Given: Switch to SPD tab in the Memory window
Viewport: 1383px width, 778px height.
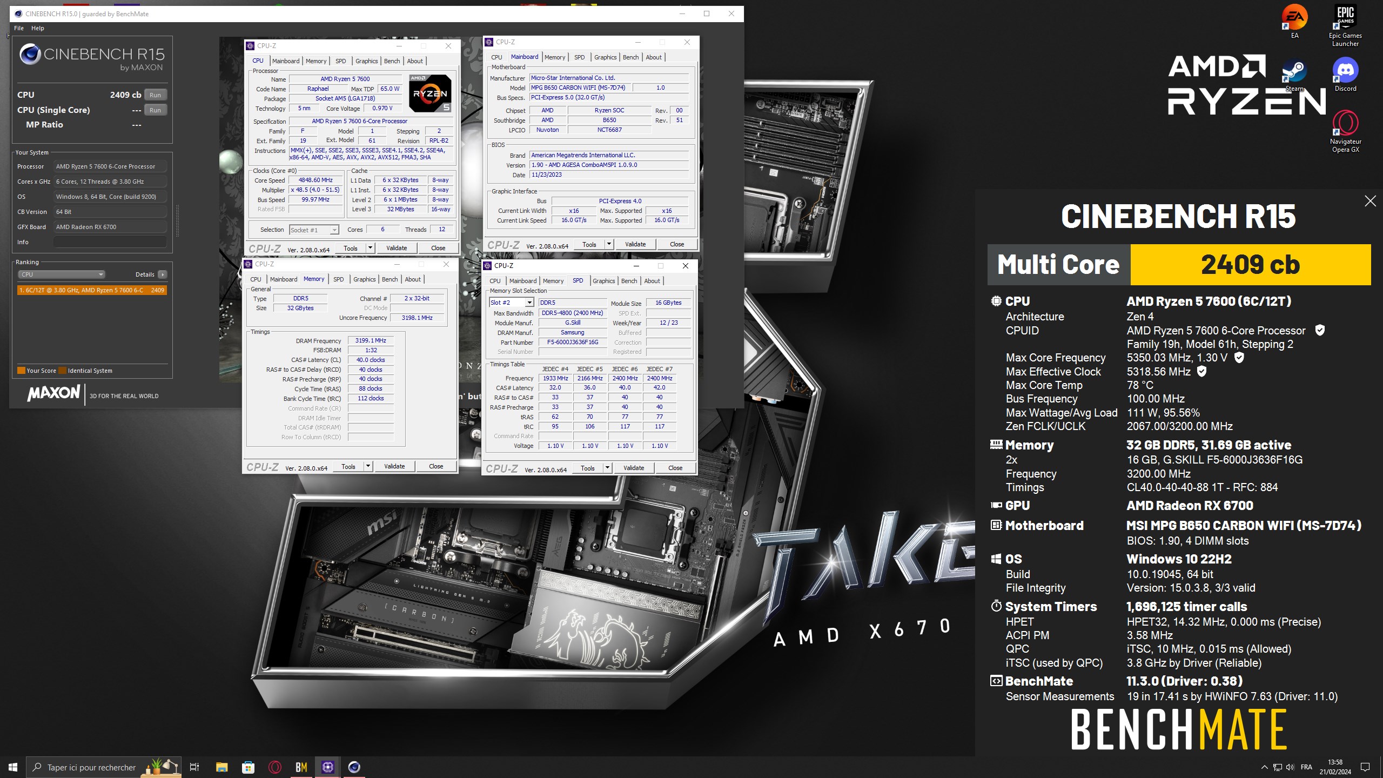Looking at the screenshot, I should [x=338, y=279].
